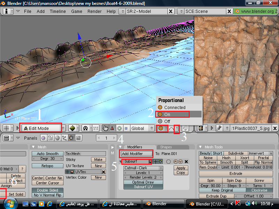Viewport: 279px width, 209px height.
Task: Adjust the Render Levels: 2 field
Action: [143, 177]
